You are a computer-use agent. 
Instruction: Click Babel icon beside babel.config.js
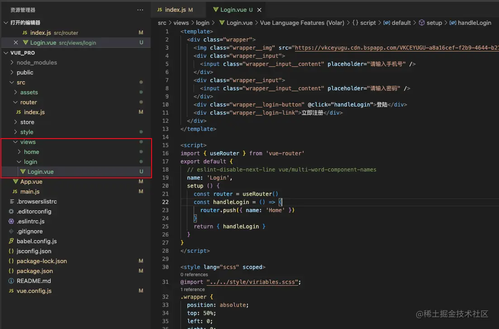point(11,241)
